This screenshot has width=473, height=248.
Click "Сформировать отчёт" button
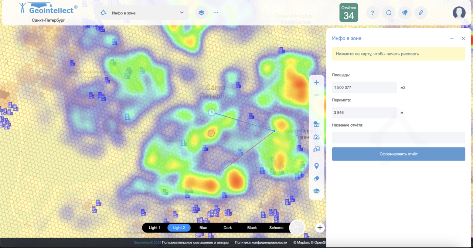(398, 154)
